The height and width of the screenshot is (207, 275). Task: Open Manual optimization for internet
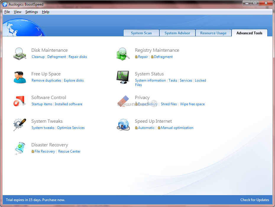tap(177, 128)
